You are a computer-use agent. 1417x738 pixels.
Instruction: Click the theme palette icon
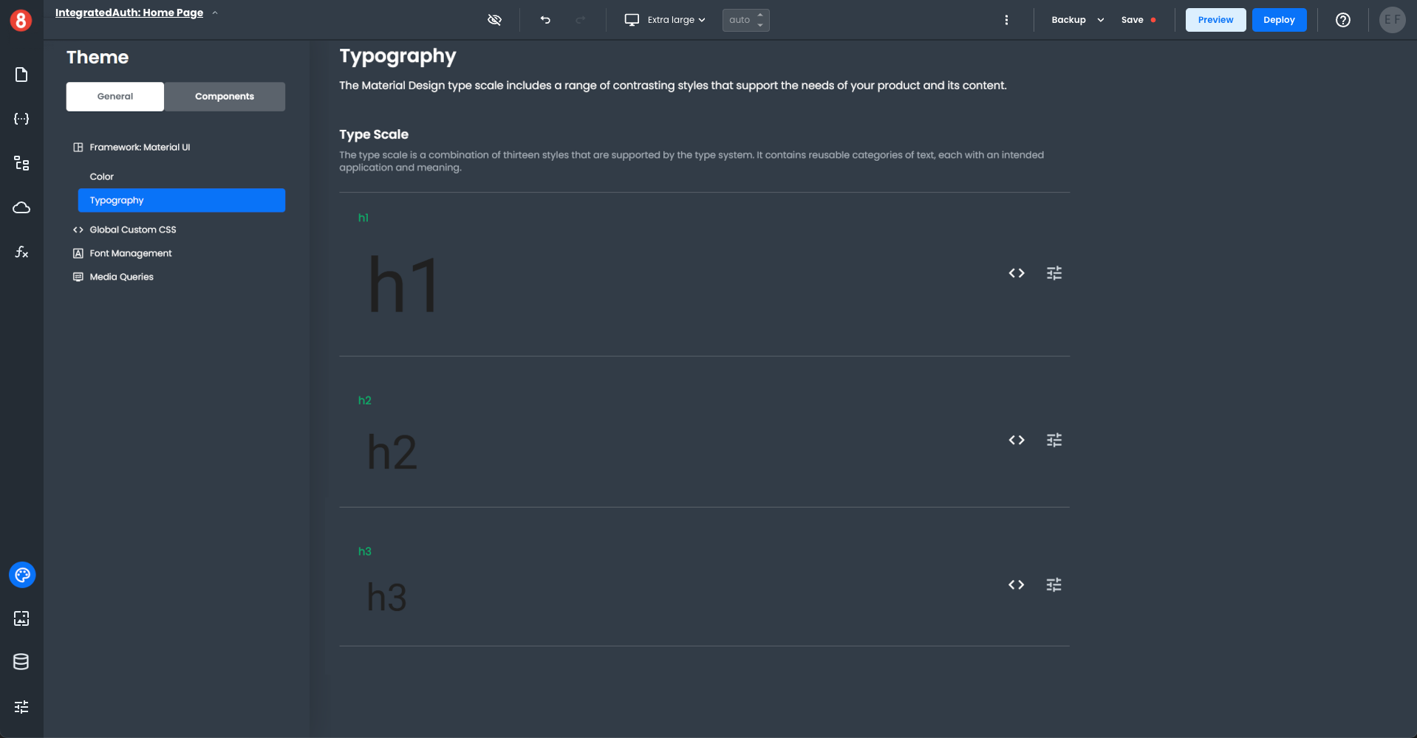(x=22, y=575)
